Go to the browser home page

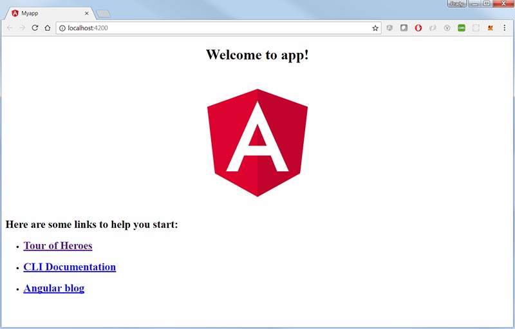pos(48,28)
